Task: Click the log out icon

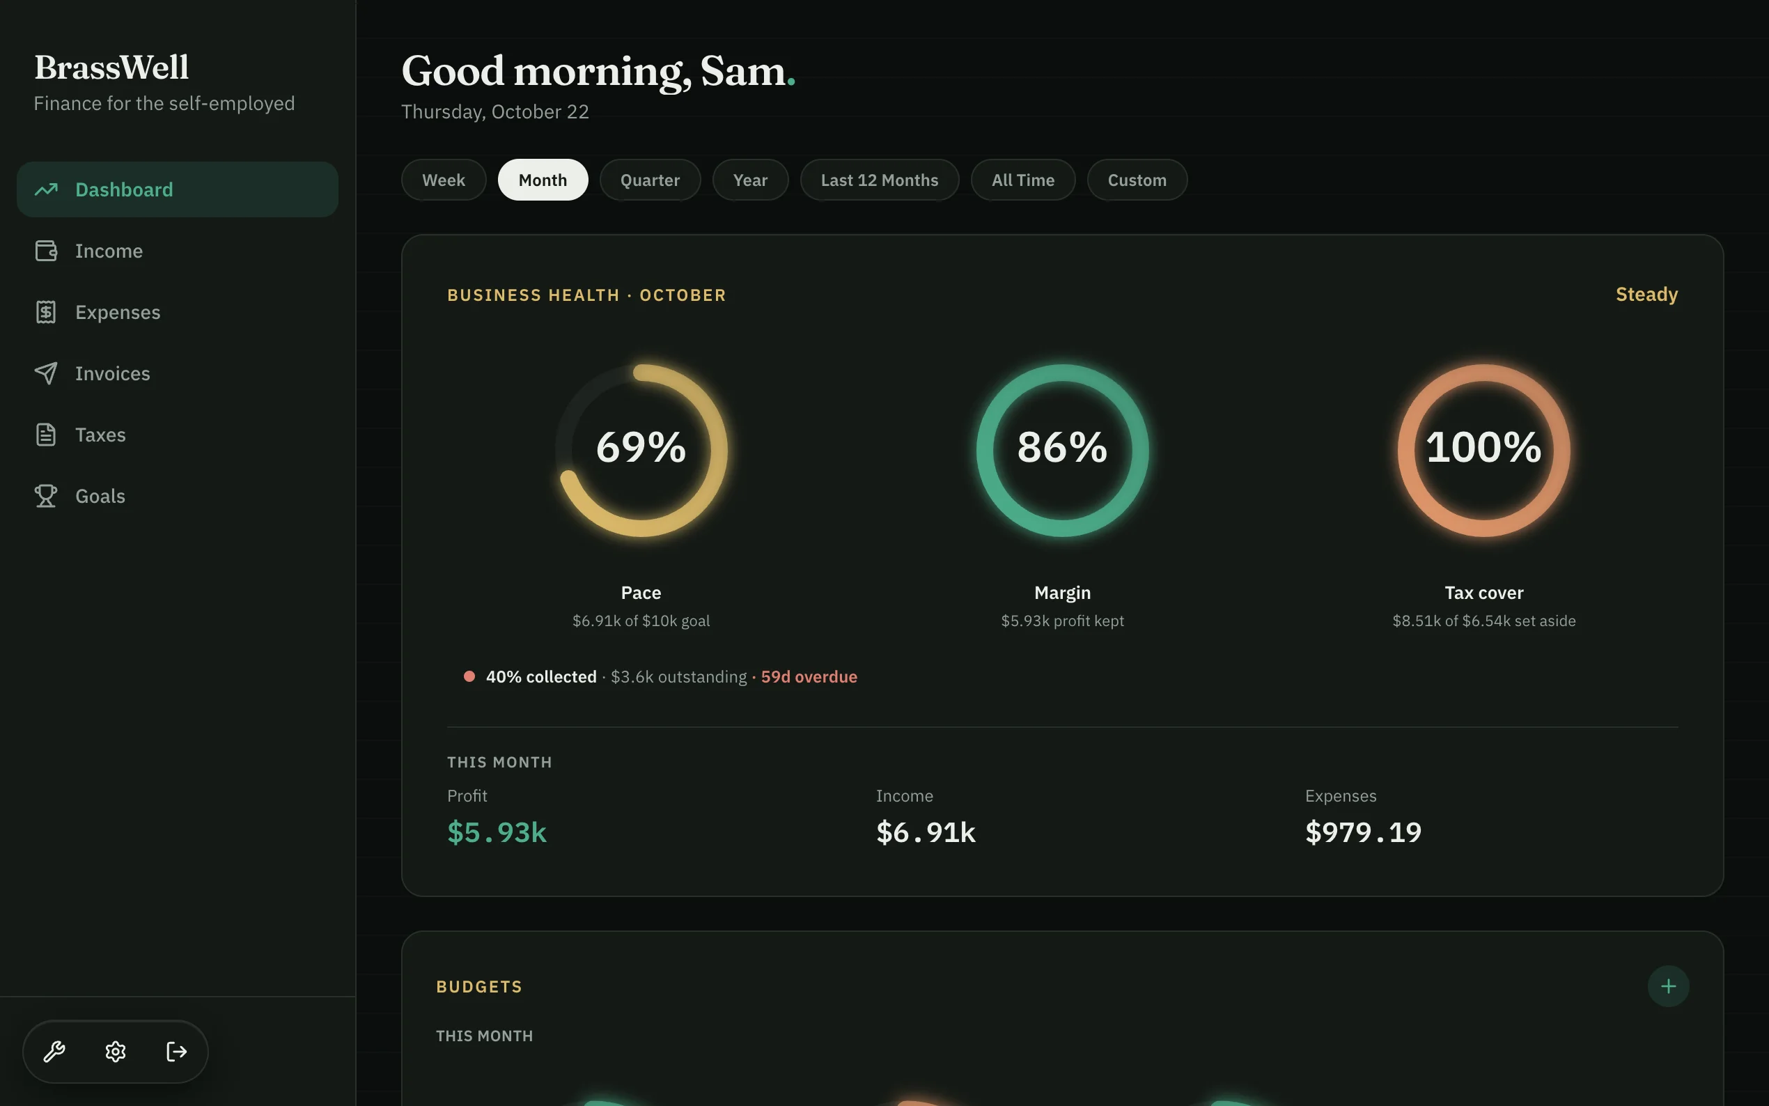Action: point(177,1052)
